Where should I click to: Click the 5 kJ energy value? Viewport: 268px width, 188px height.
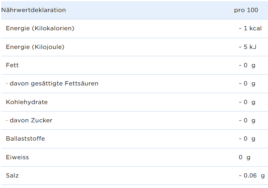point(248,47)
